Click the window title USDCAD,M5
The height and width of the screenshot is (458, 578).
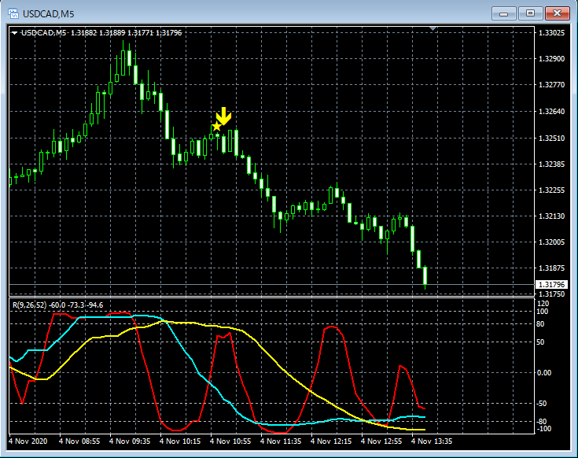click(x=48, y=14)
